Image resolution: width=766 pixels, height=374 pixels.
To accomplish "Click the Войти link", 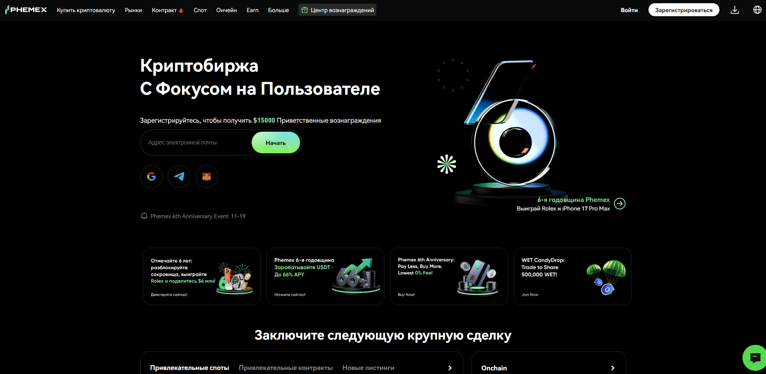I will [x=629, y=10].
